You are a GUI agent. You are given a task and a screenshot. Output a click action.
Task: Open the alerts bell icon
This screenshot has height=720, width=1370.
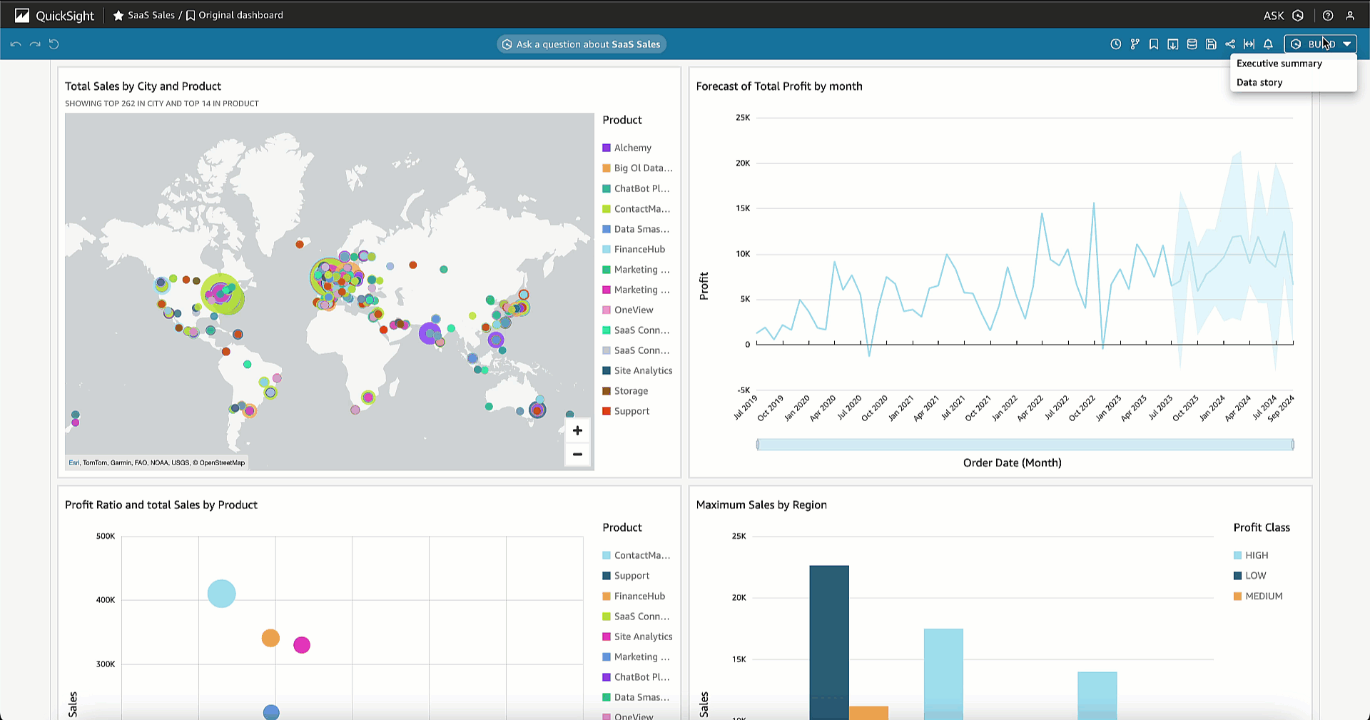click(x=1268, y=44)
